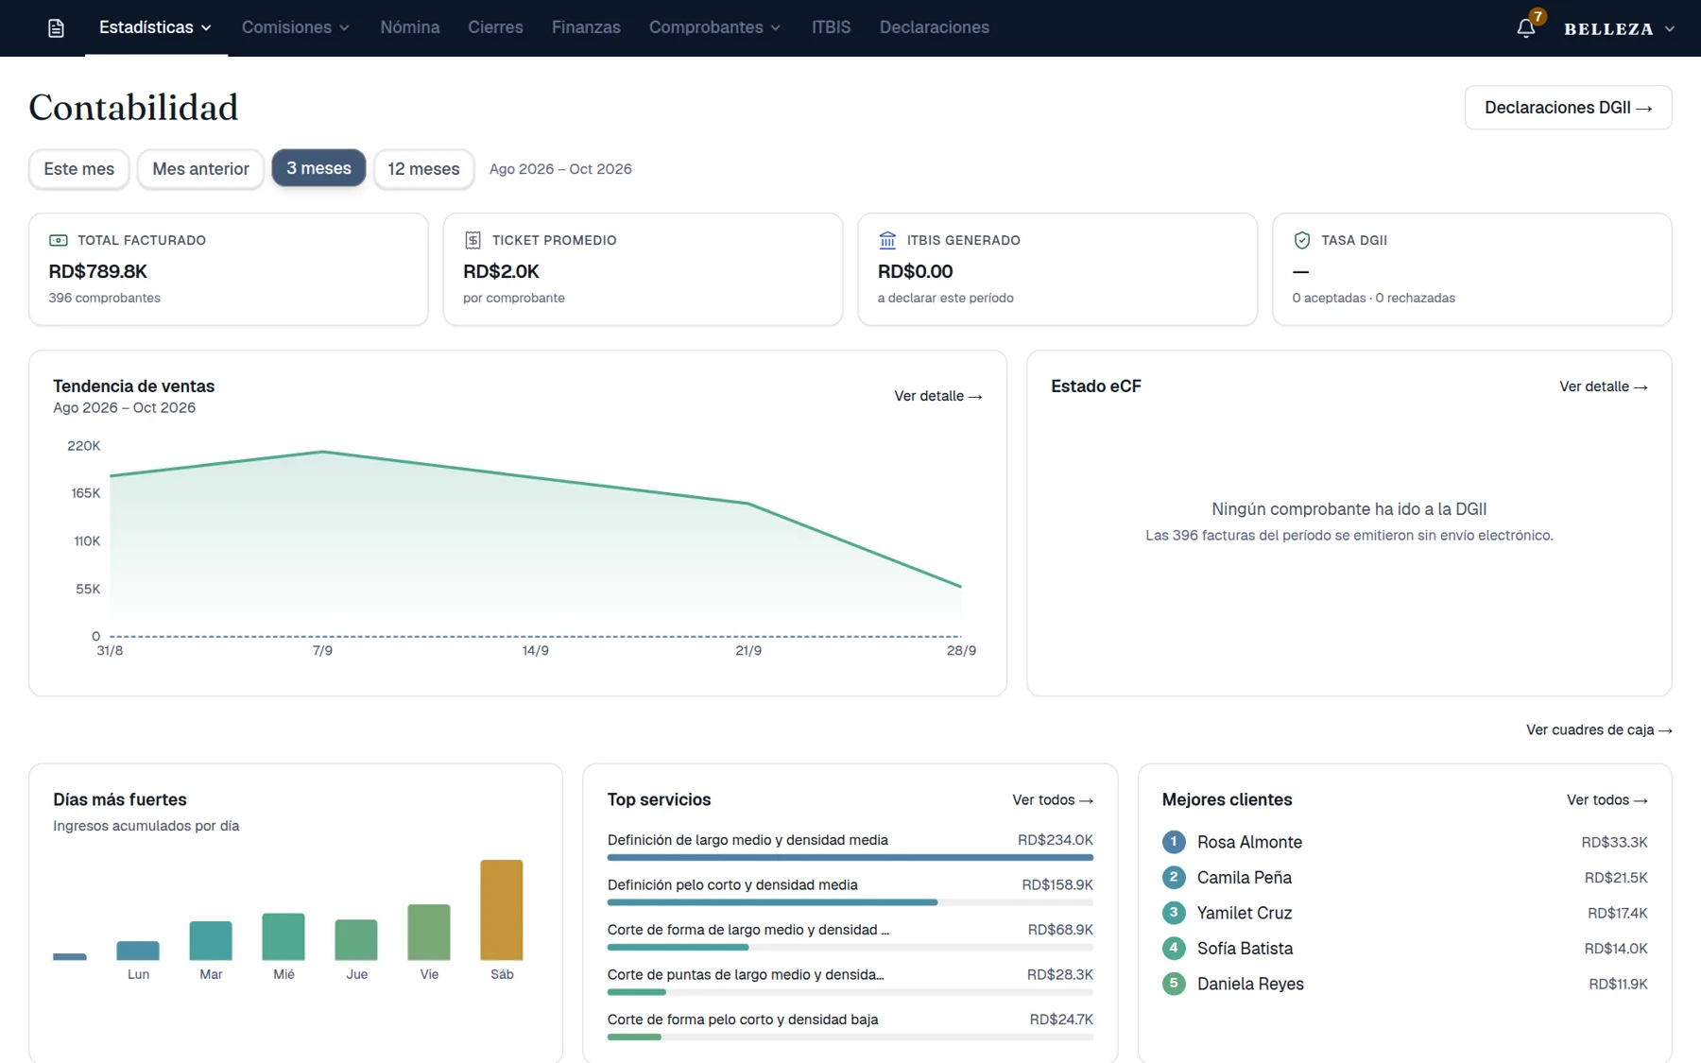Screen dimensions: 1701x1063
Task: Select the Mes anterior period filter
Action: [200, 169]
